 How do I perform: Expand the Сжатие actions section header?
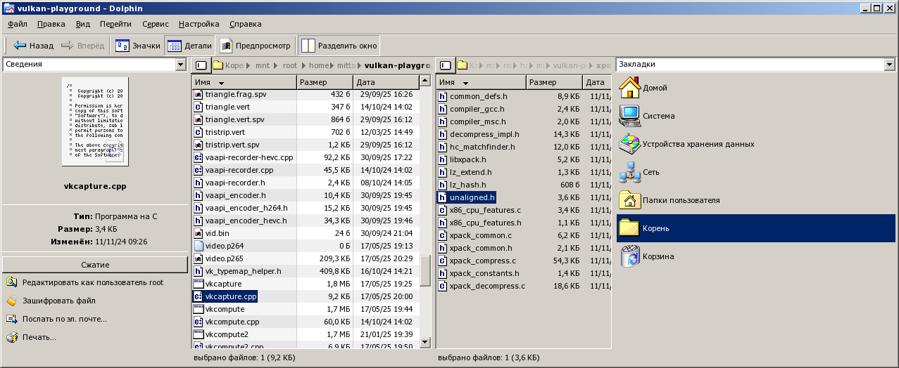pos(95,265)
